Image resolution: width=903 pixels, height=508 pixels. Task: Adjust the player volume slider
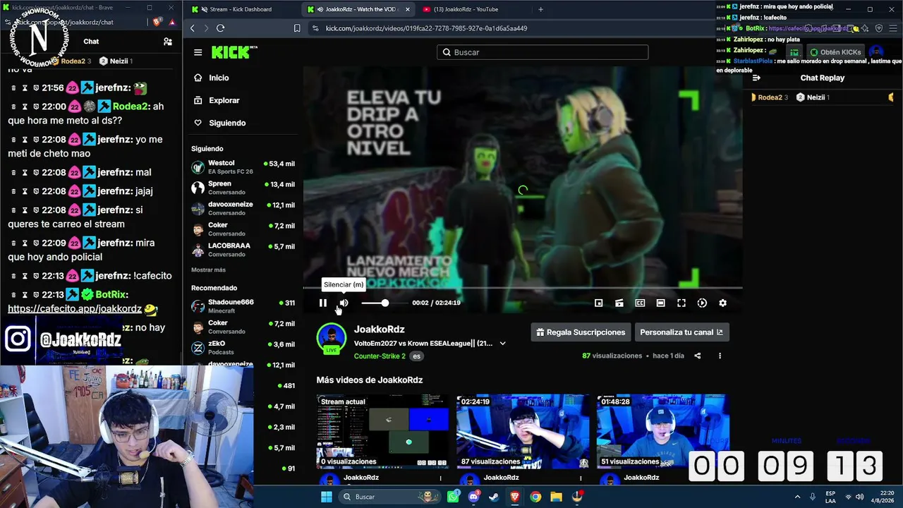pyautogui.click(x=384, y=303)
